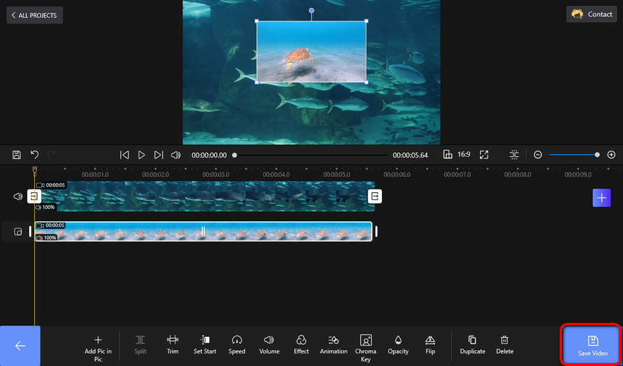Zoom out the timeline with minus

point(538,155)
